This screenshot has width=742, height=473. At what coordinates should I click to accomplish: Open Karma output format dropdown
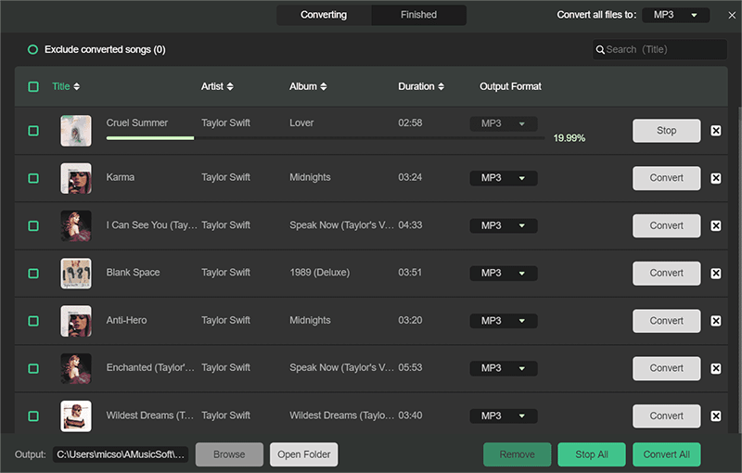[503, 178]
